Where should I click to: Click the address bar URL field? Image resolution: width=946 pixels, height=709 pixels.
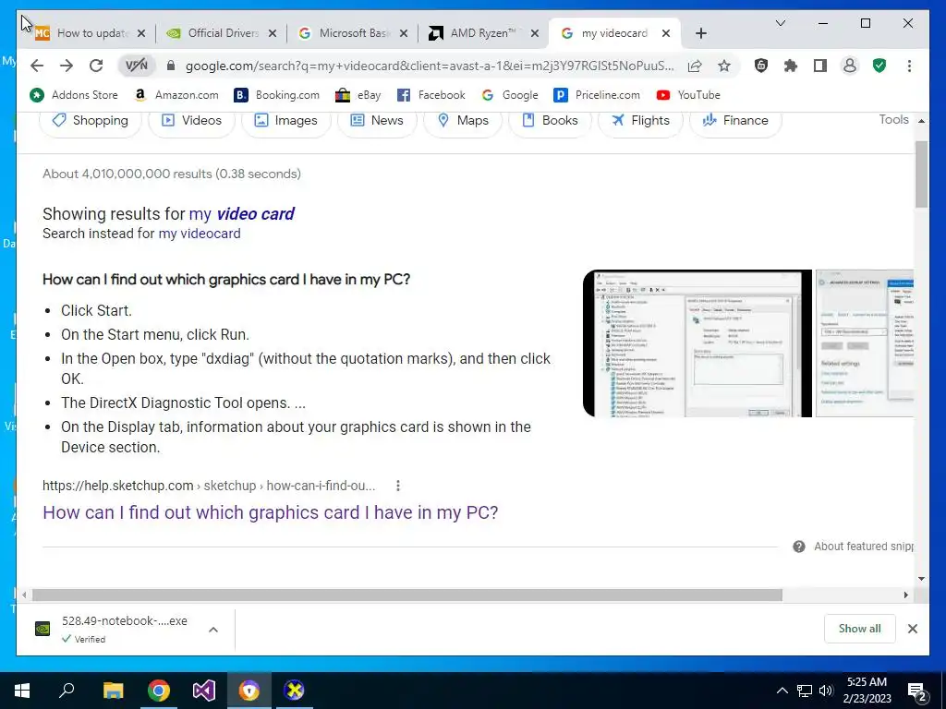click(x=430, y=66)
